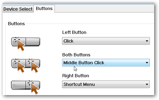Expand the Both Buttons dropdown arrow
Screen dimensions: 159x100
147,63
